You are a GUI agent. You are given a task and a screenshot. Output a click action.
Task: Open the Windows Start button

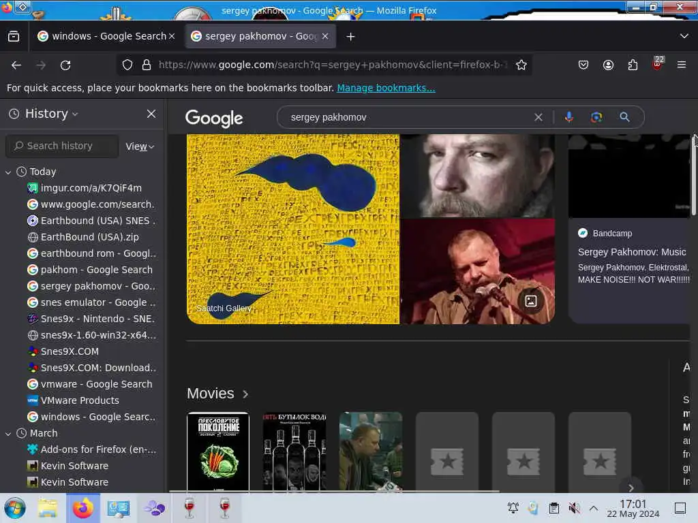pyautogui.click(x=15, y=508)
